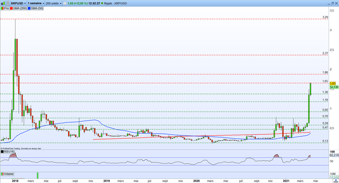
Task: Open the '200 unités' history dropdown
Action: (x=53, y=3)
